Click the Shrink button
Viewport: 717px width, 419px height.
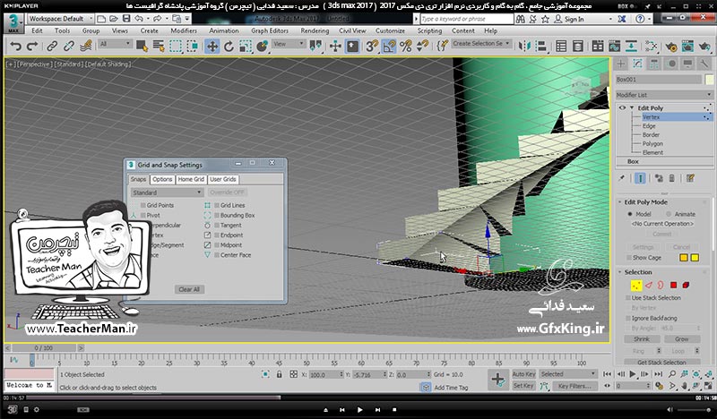[x=642, y=339]
